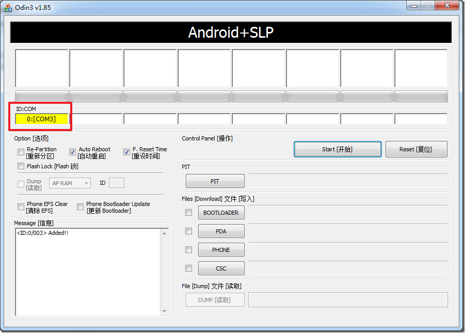
Task: Enable Phone Bootloader Update checkbox
Action: [x=80, y=207]
